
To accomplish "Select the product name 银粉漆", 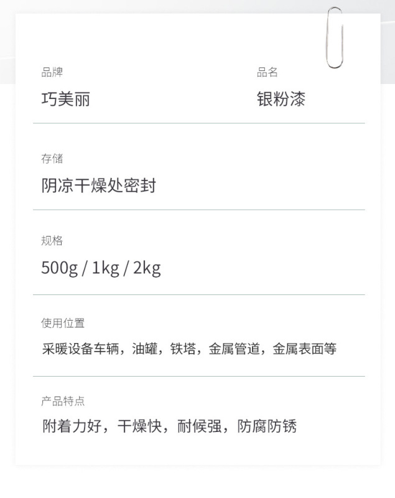I will (281, 99).
